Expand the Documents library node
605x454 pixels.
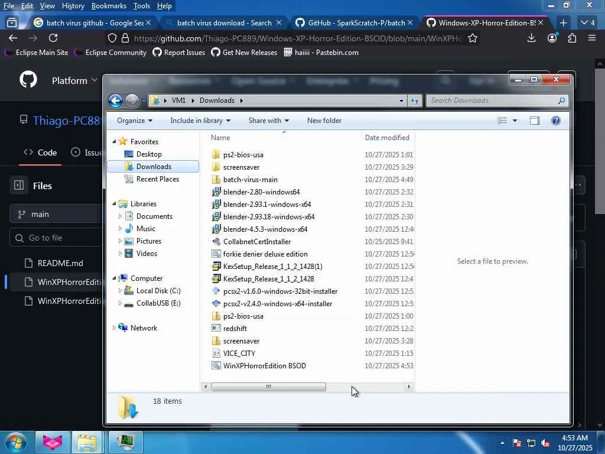120,216
